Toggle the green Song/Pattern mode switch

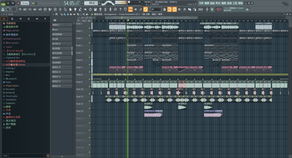point(3,3)
